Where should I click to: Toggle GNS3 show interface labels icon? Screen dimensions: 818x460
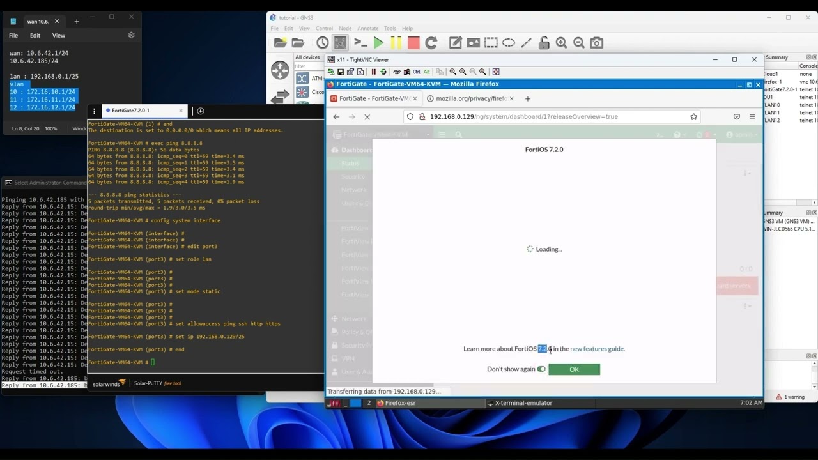[340, 43]
